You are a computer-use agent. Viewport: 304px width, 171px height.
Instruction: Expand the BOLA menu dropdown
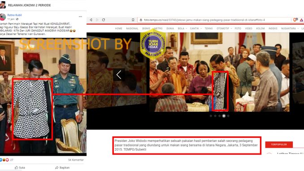point(187,29)
